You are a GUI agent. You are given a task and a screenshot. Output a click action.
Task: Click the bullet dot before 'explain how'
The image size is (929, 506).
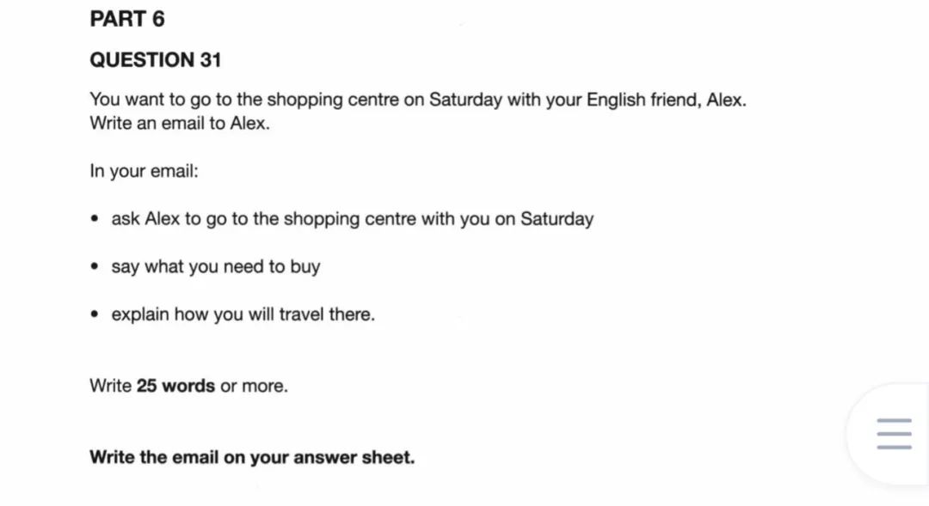(x=95, y=314)
